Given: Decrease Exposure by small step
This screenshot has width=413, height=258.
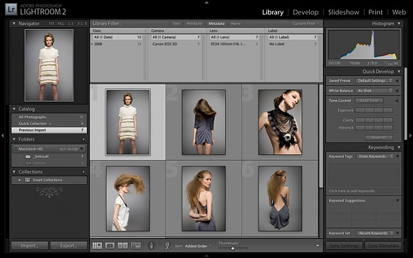Looking at the screenshot, I should coord(370,110).
